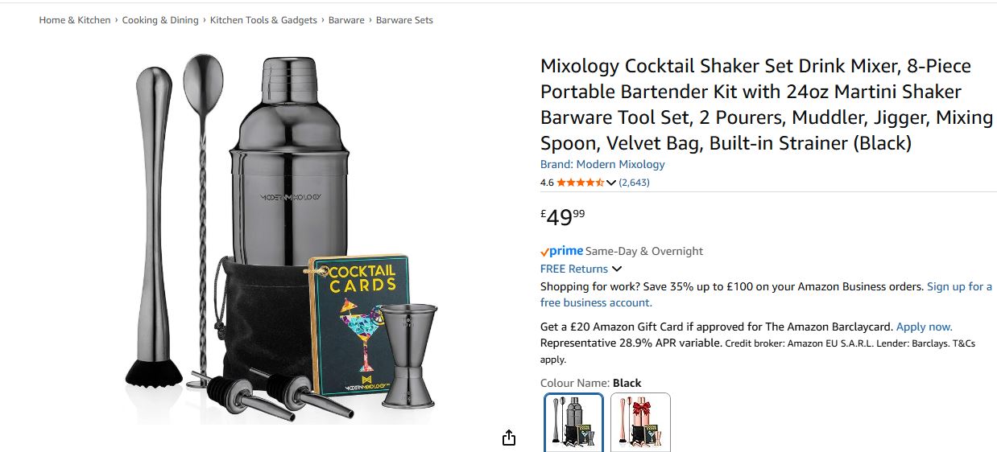Go to Home & Kitchen breadcrumb
This screenshot has width=997, height=452.
point(75,20)
